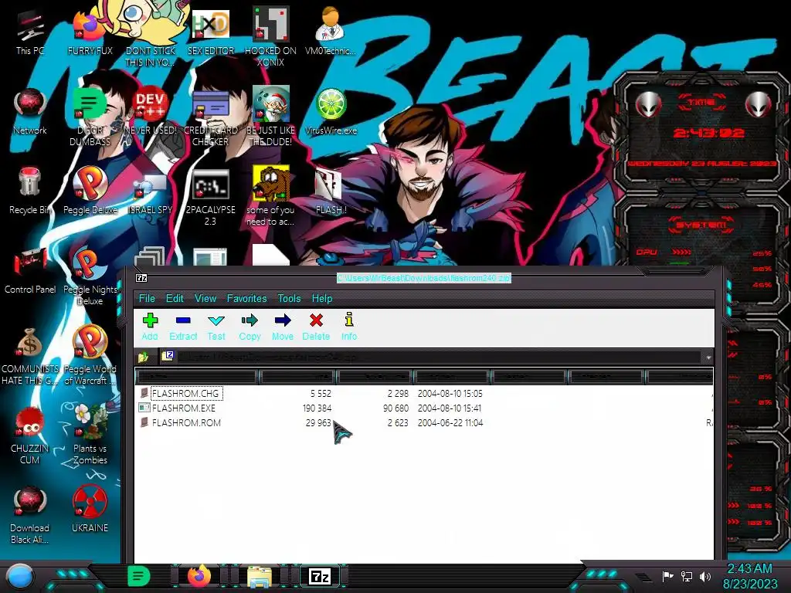
Task: Click the green Add plus icon
Action: pos(150,320)
